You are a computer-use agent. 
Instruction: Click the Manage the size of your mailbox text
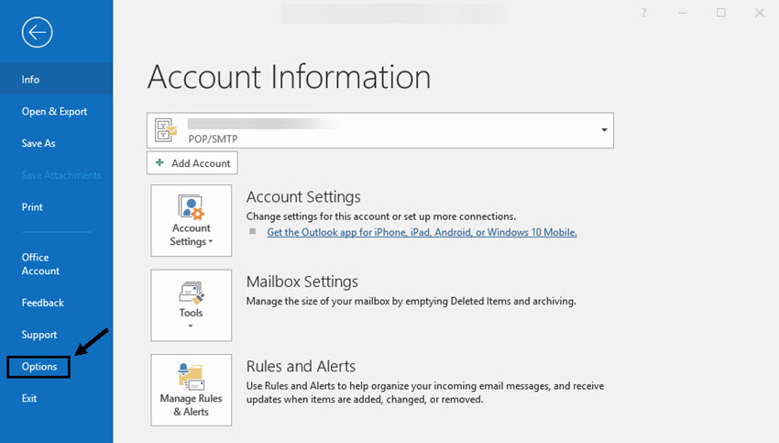(411, 302)
